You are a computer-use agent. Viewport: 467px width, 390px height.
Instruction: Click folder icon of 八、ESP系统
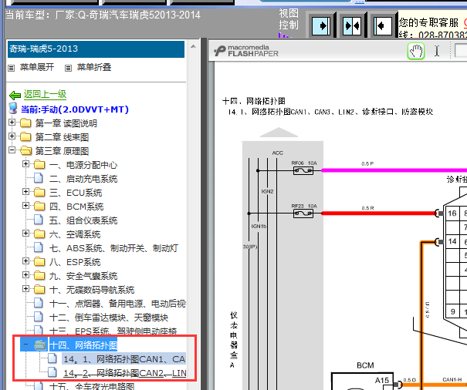pos(39,261)
